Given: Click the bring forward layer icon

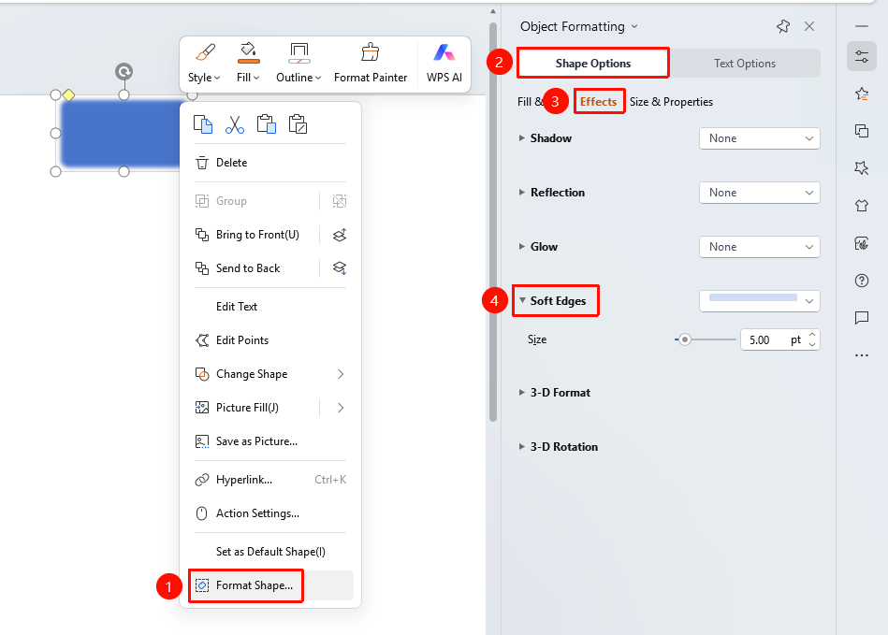Looking at the screenshot, I should (340, 235).
